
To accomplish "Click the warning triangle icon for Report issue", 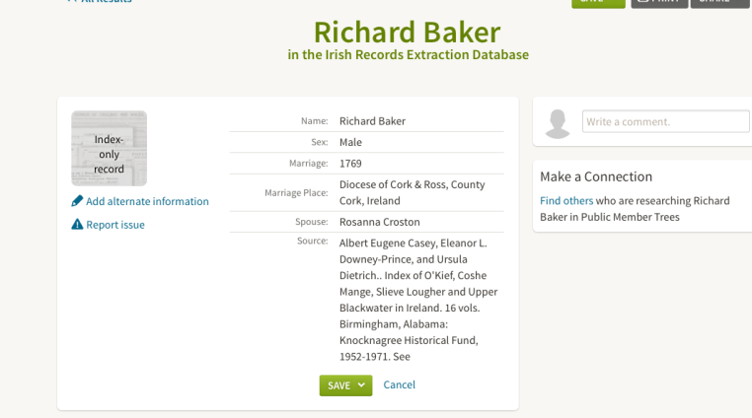I will pos(77,225).
